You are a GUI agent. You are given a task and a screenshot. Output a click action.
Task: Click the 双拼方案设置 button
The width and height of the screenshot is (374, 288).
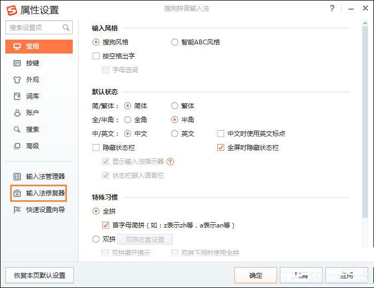click(x=145, y=239)
